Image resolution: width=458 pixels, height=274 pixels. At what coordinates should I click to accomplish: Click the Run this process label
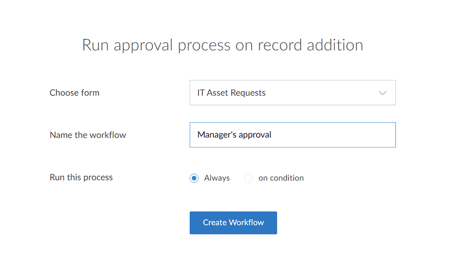[x=81, y=178]
